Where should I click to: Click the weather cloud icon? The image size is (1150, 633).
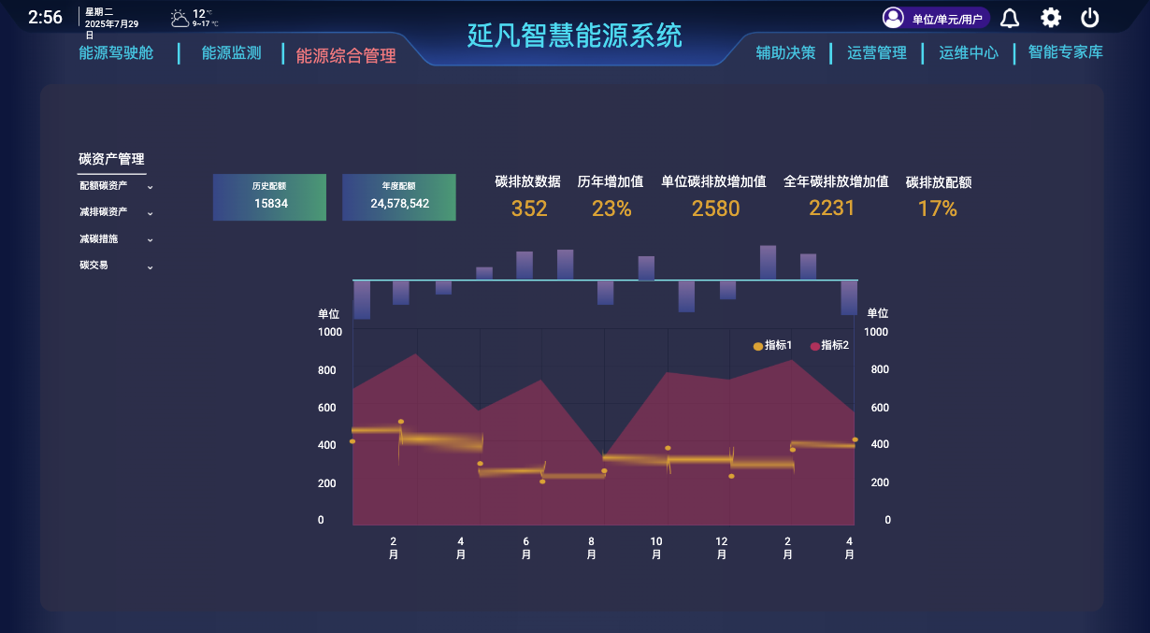coord(180,18)
